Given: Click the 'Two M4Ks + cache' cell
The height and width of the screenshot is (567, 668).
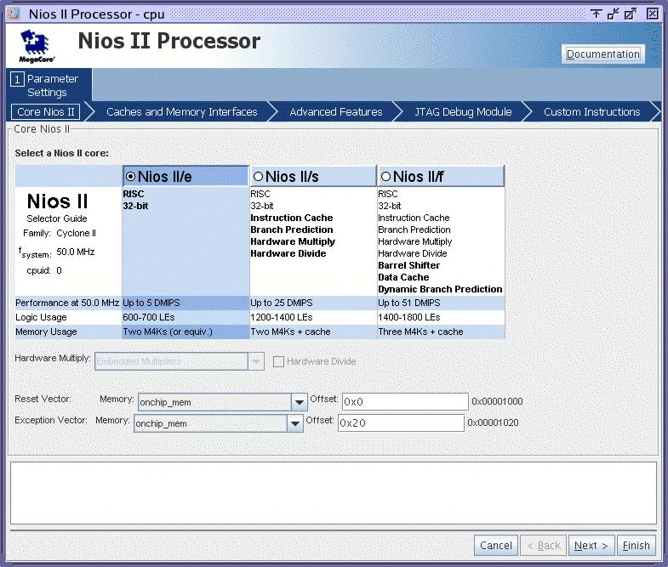Looking at the screenshot, I should coord(313,332).
